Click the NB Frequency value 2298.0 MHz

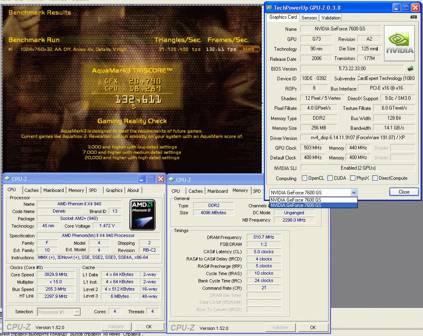click(x=294, y=220)
